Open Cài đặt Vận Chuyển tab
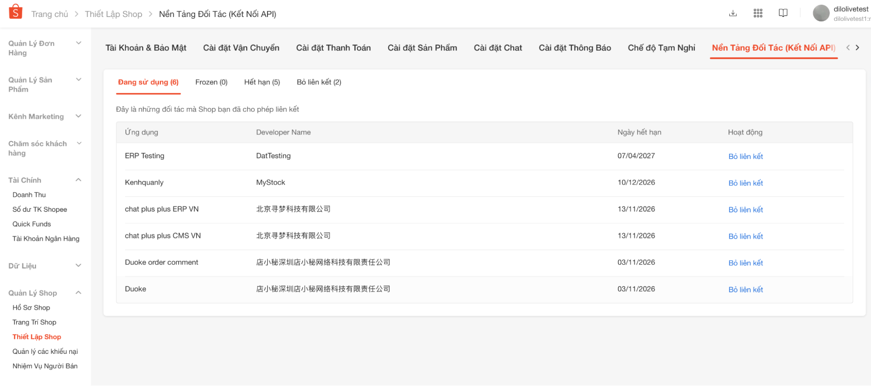This screenshot has width=871, height=386. tap(241, 48)
